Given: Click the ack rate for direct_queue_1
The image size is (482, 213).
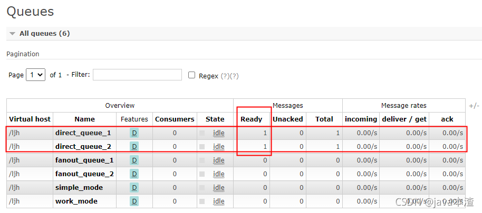Looking at the screenshot, I should (452, 133).
